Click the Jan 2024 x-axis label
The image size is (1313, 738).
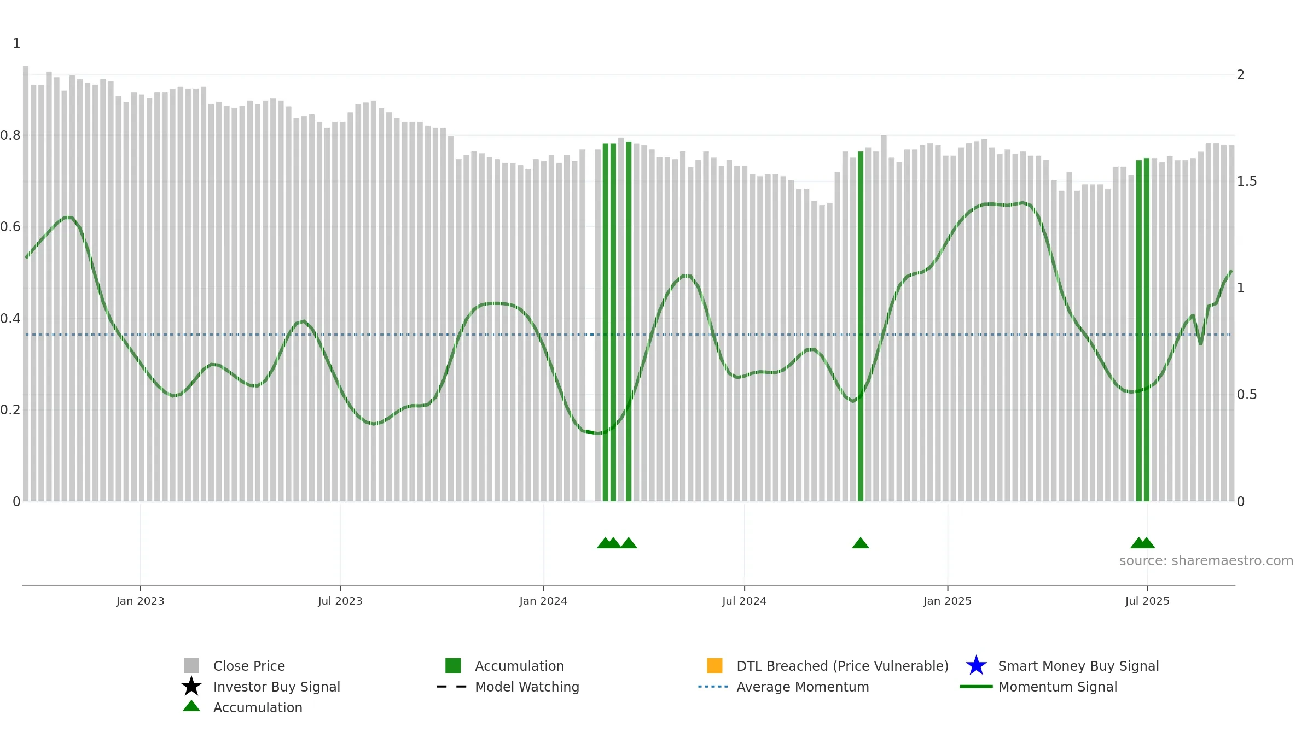pyautogui.click(x=543, y=601)
